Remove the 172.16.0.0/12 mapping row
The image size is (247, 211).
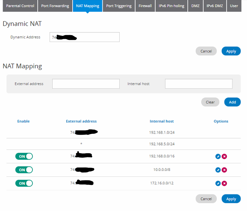point(224,183)
